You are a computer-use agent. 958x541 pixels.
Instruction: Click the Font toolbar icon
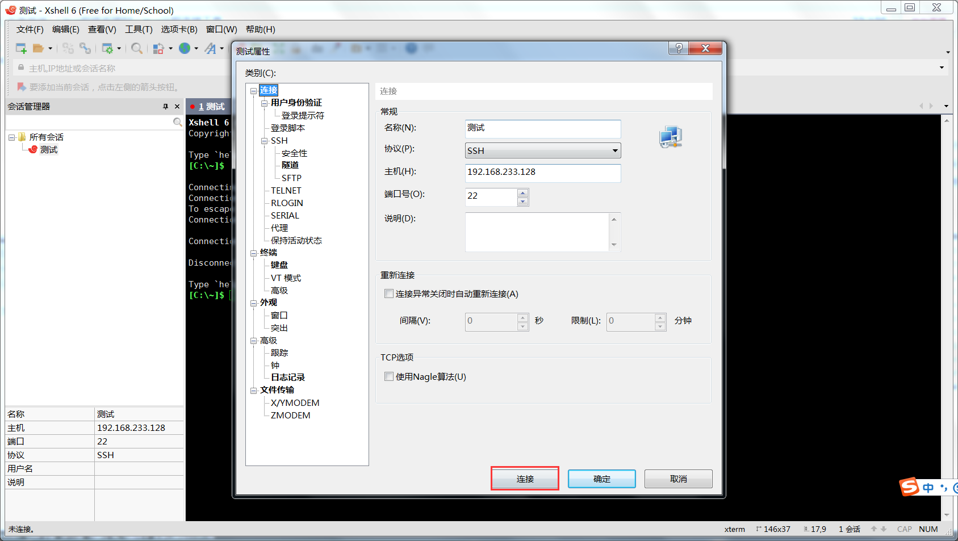click(211, 48)
